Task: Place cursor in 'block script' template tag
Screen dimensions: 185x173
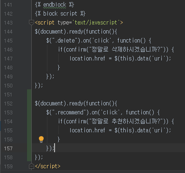Action: tap(60, 14)
